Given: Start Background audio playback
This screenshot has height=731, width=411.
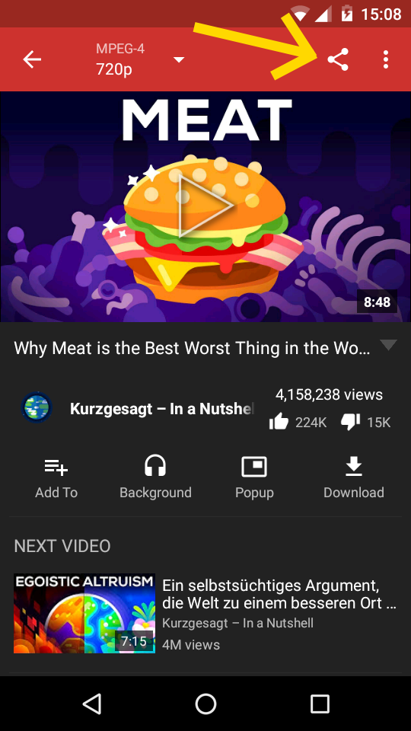Looking at the screenshot, I should point(155,477).
